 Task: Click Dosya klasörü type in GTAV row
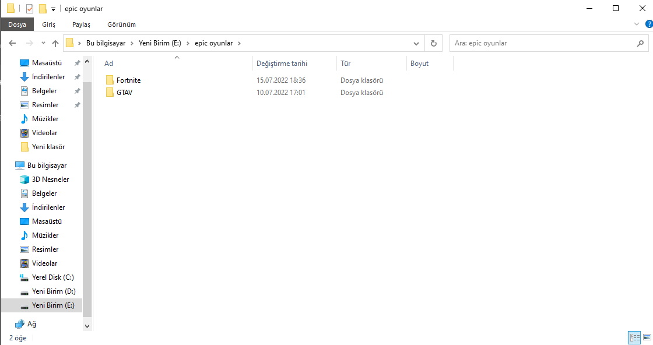pos(361,93)
